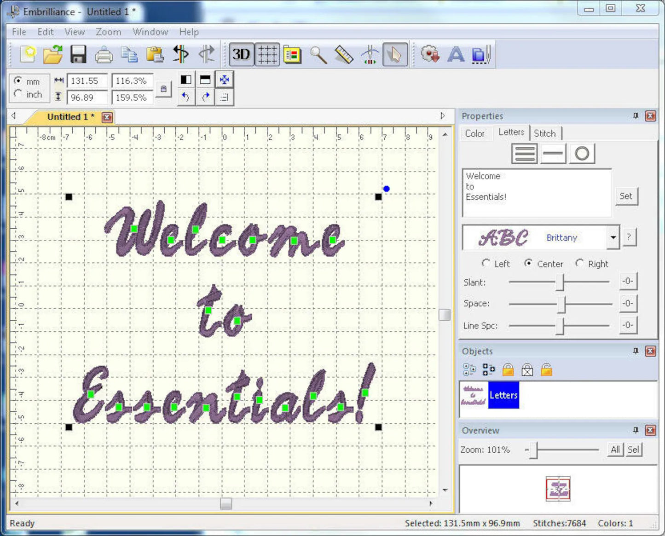Viewport: 665px width, 536px height.
Task: Select Right text alignment
Action: [x=579, y=263]
